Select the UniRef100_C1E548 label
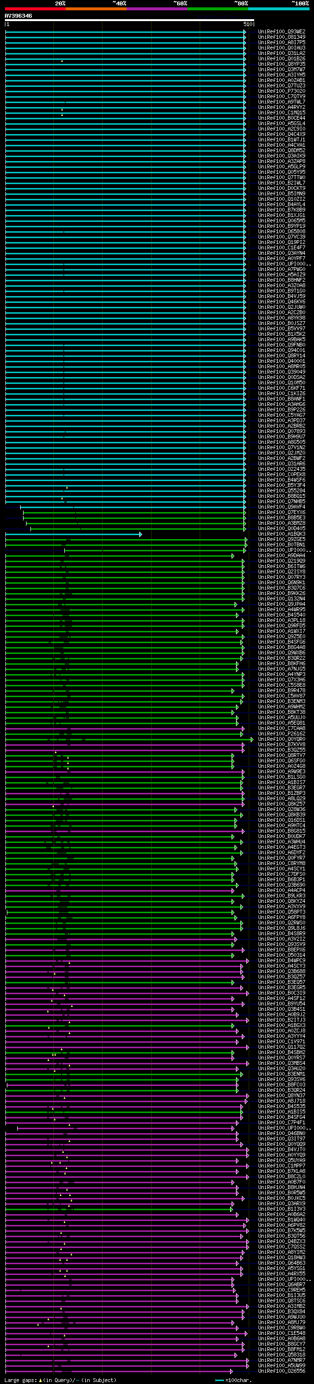 pyautogui.click(x=282, y=1333)
